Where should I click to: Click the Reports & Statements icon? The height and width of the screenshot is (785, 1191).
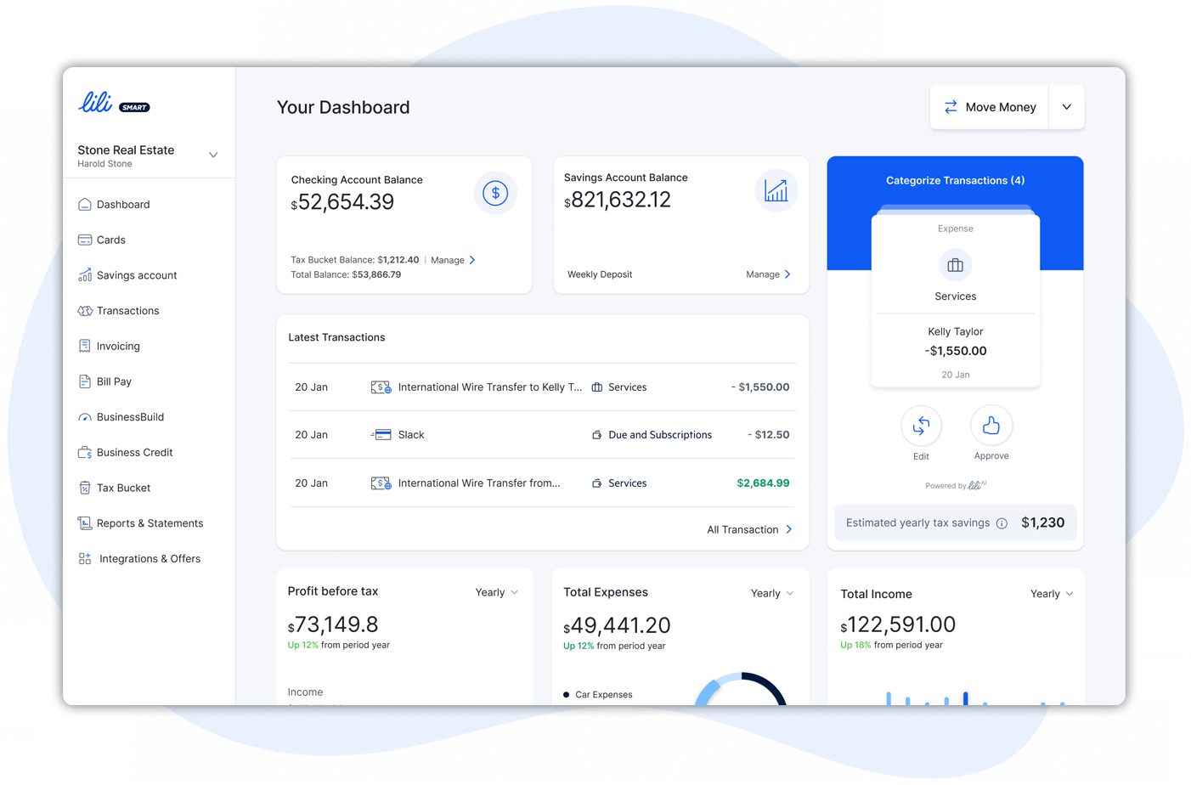pyautogui.click(x=85, y=523)
